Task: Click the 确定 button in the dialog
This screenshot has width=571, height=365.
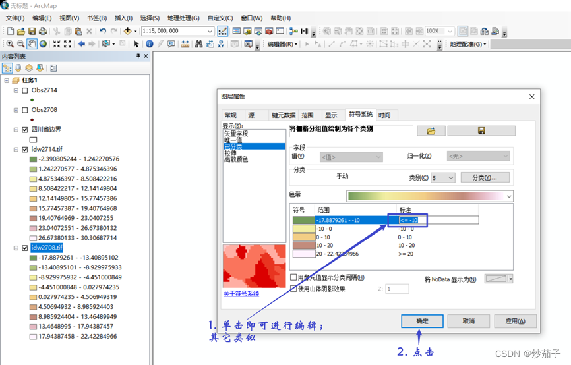Action: (x=422, y=321)
